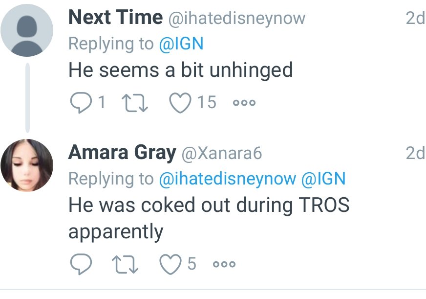Image resolution: width=426 pixels, height=299 pixels.
Task: Retweet Amara Gray's tweet
Action: [x=124, y=264]
